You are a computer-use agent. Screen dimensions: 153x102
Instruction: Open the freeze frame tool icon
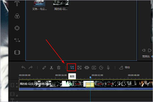click(94, 67)
